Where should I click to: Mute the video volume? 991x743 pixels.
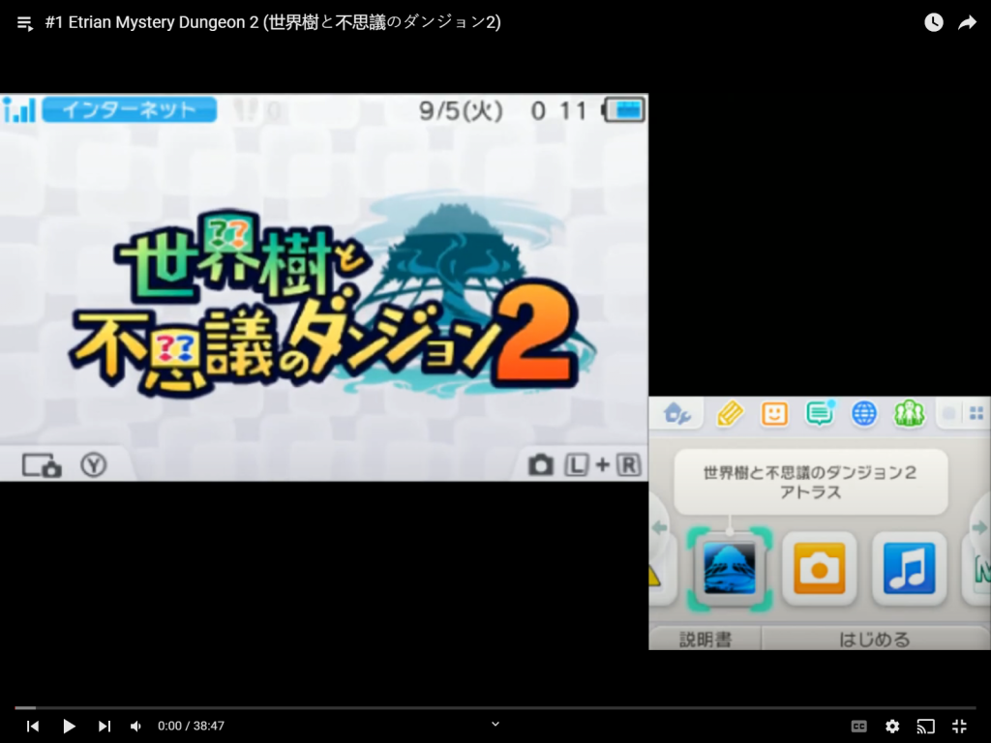point(135,726)
